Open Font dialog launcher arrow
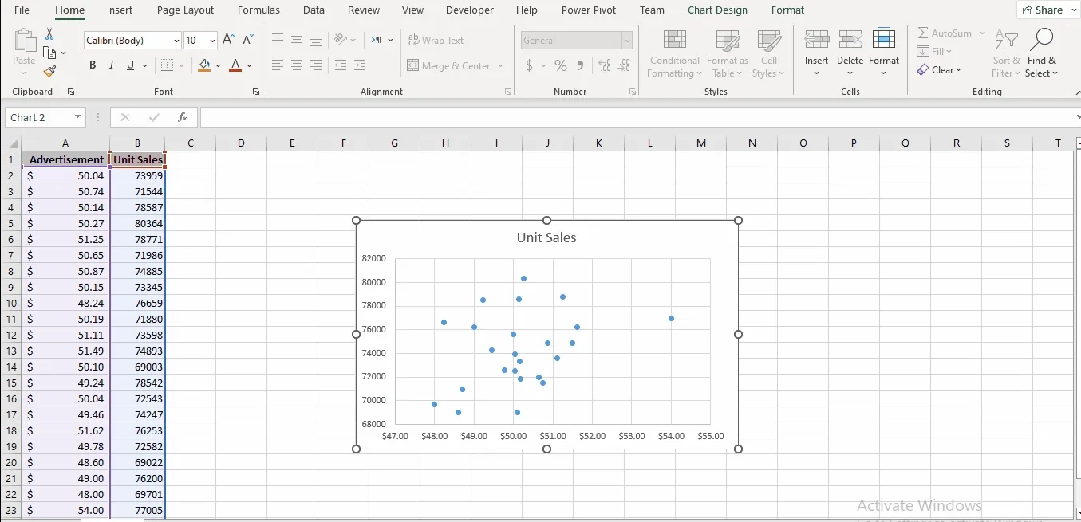The height and width of the screenshot is (522, 1081). (x=256, y=92)
